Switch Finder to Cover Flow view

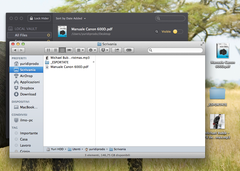point(69,50)
